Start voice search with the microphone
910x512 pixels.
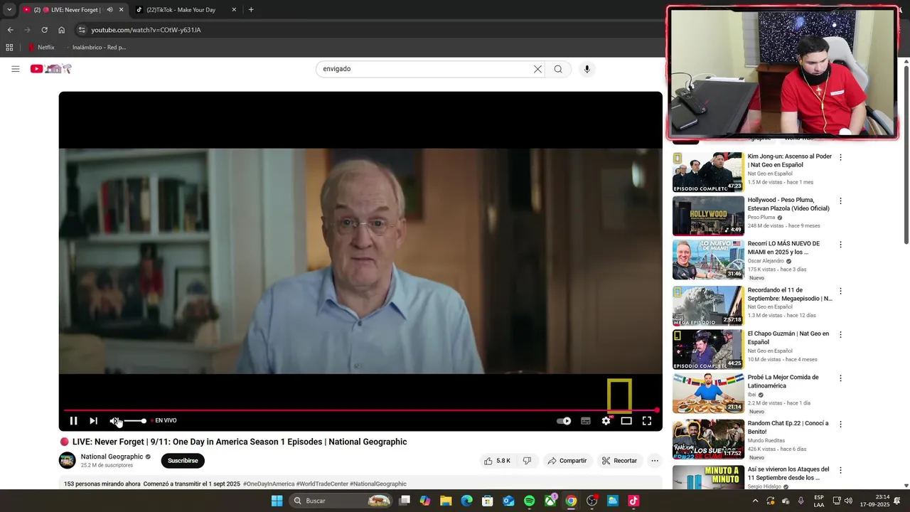587,69
